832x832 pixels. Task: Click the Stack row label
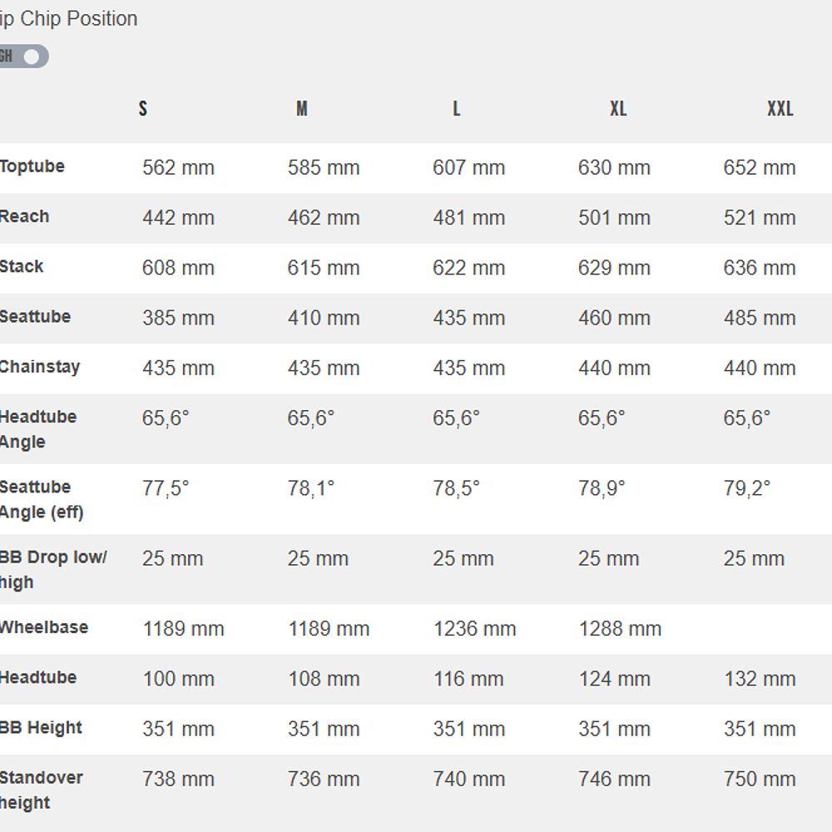click(x=22, y=266)
